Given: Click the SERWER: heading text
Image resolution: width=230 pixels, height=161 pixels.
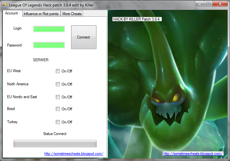Looking at the screenshot, I should click(41, 60).
